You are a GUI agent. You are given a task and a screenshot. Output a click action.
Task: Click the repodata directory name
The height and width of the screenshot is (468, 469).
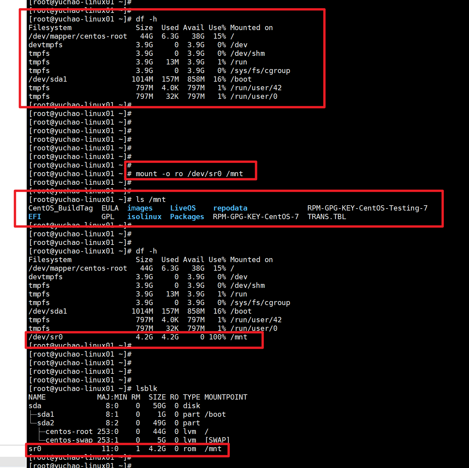click(230, 208)
